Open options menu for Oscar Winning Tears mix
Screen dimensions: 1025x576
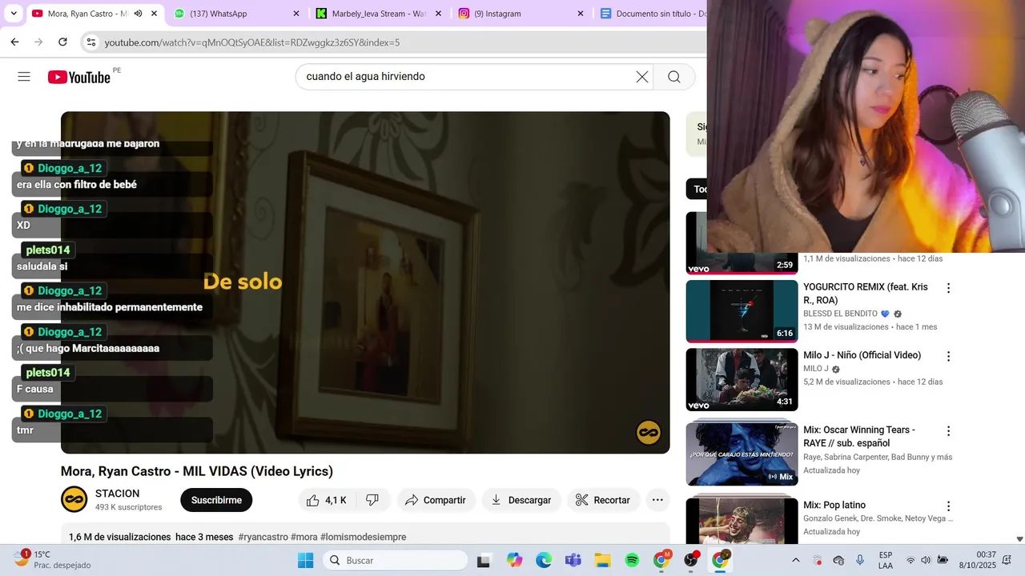coord(949,430)
